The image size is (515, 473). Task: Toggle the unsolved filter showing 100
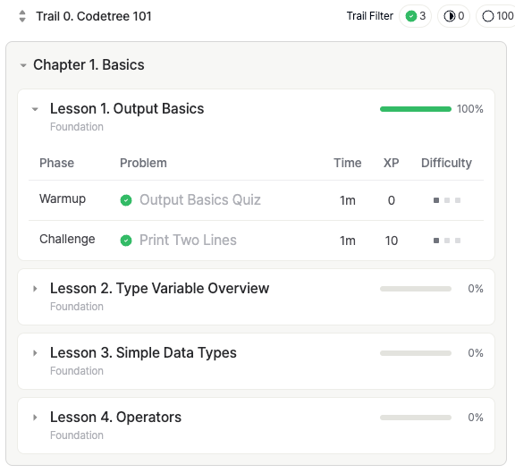click(495, 16)
